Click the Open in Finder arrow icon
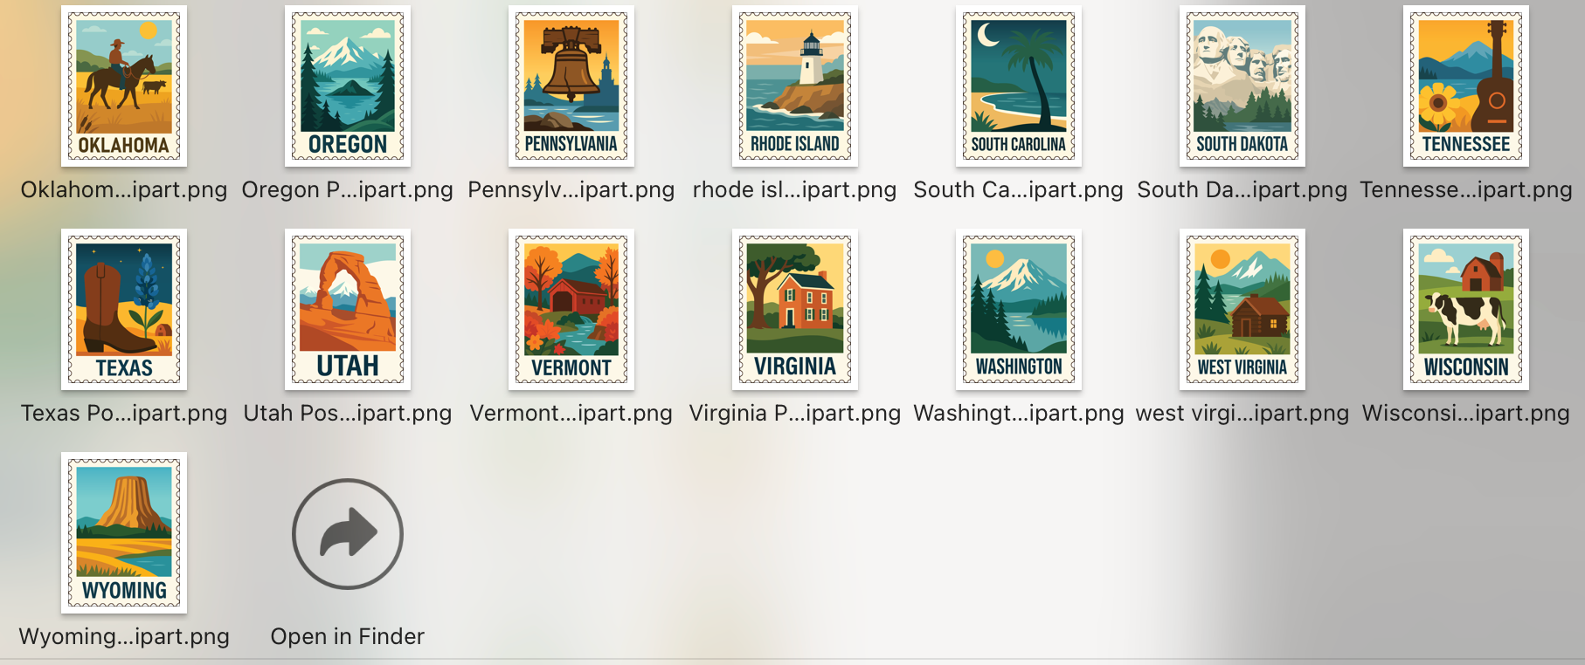This screenshot has width=1585, height=665. coord(348,533)
